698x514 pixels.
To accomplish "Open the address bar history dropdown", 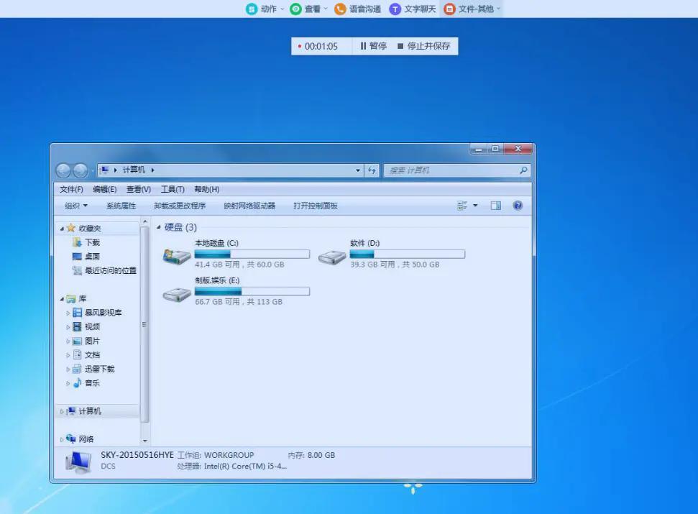I will [358, 170].
